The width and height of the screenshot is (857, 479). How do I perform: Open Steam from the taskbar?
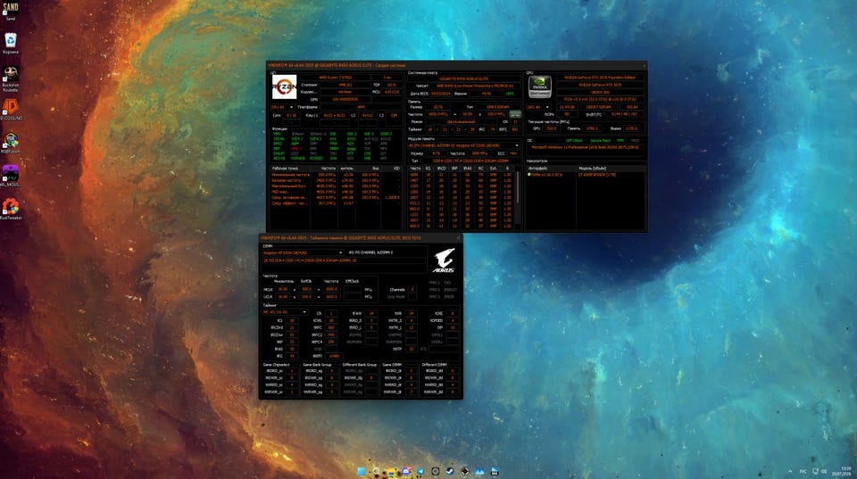450,471
